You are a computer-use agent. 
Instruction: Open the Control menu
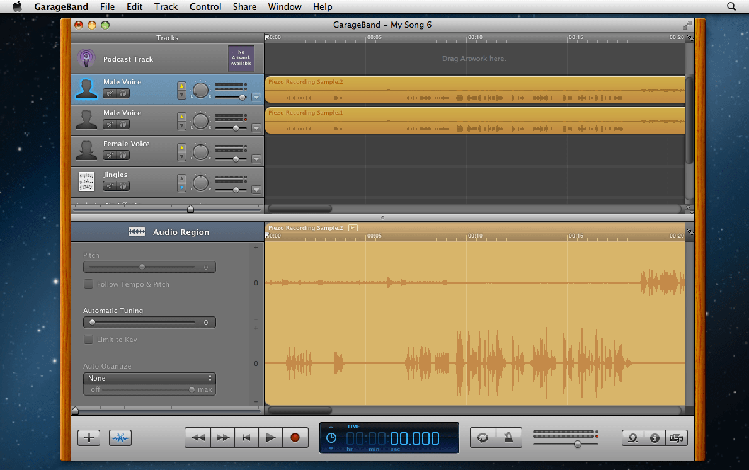pyautogui.click(x=205, y=7)
